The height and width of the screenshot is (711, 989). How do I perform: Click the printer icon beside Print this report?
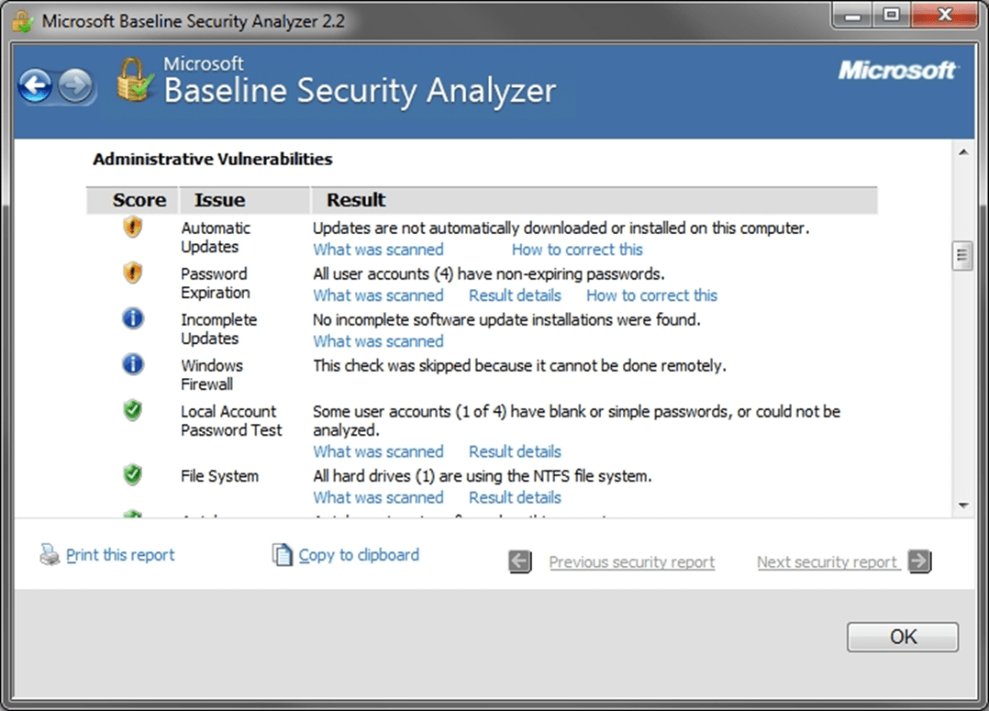tap(50, 554)
